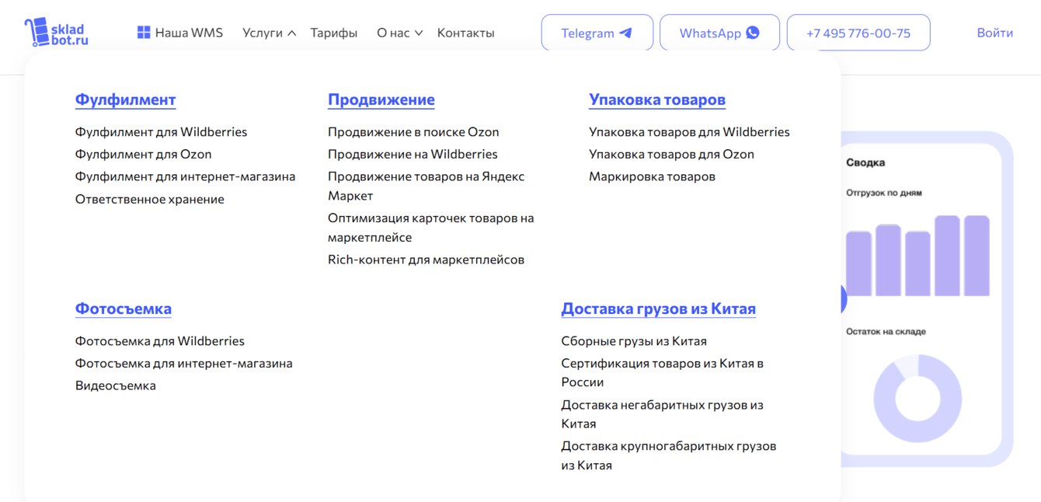The width and height of the screenshot is (1041, 502).
Task: Click the Telegram paper plane icon
Action: tap(625, 33)
